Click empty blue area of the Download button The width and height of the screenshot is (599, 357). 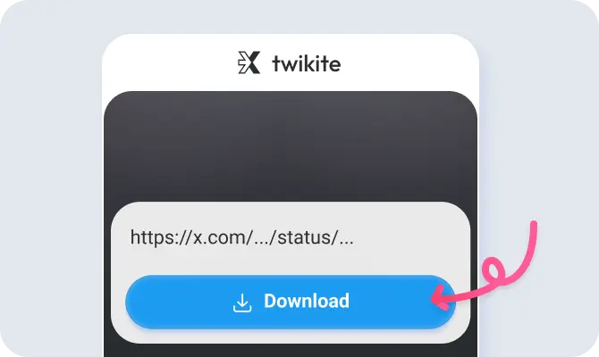point(176,302)
